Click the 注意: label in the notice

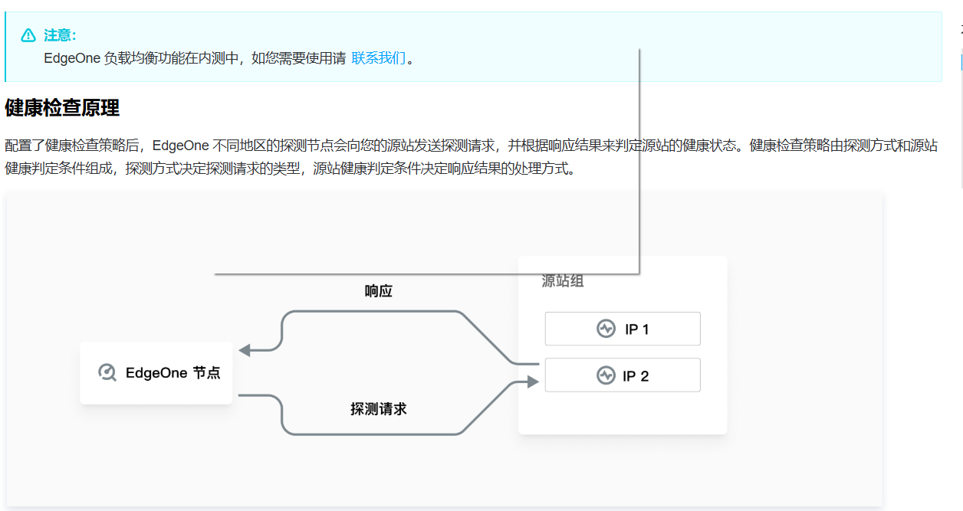click(60, 35)
